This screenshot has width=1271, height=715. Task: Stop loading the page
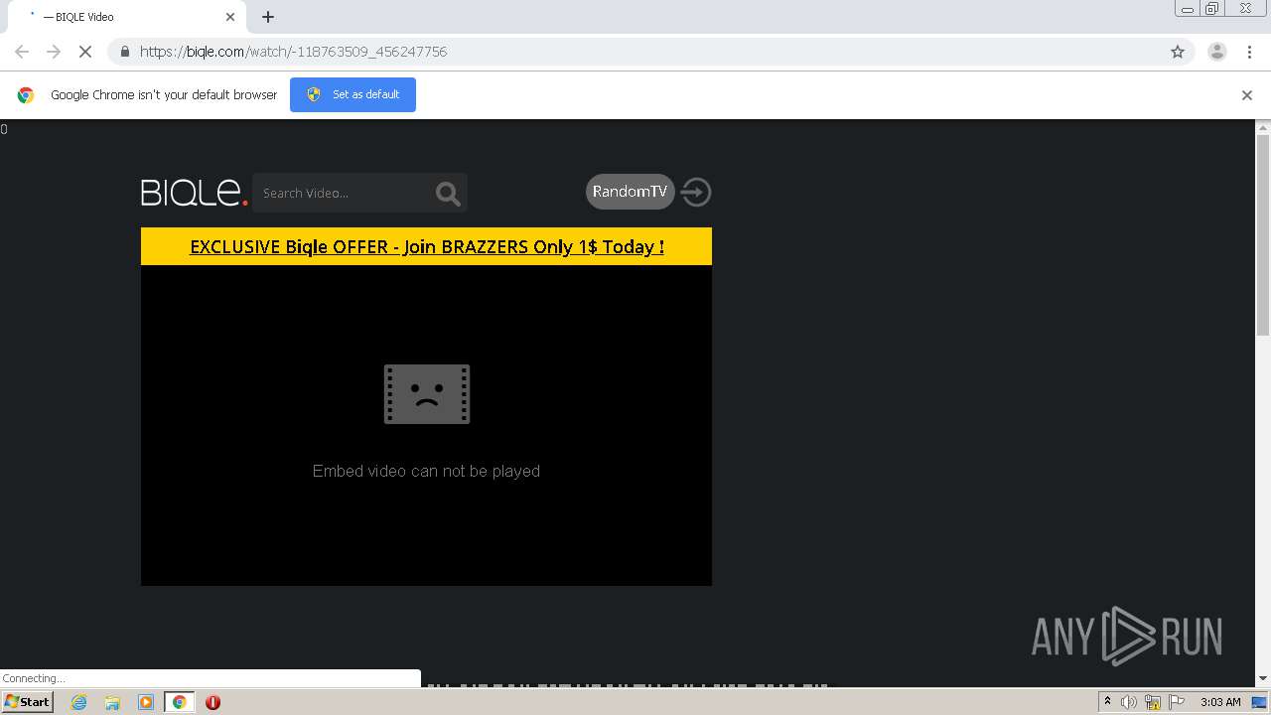85,52
